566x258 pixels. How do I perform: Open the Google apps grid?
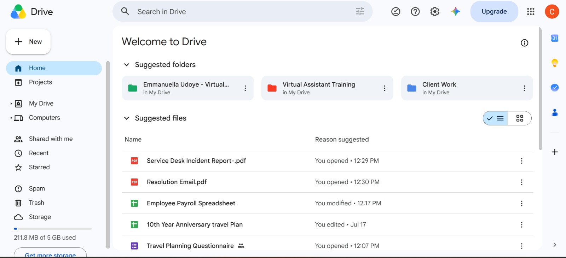pyautogui.click(x=531, y=12)
